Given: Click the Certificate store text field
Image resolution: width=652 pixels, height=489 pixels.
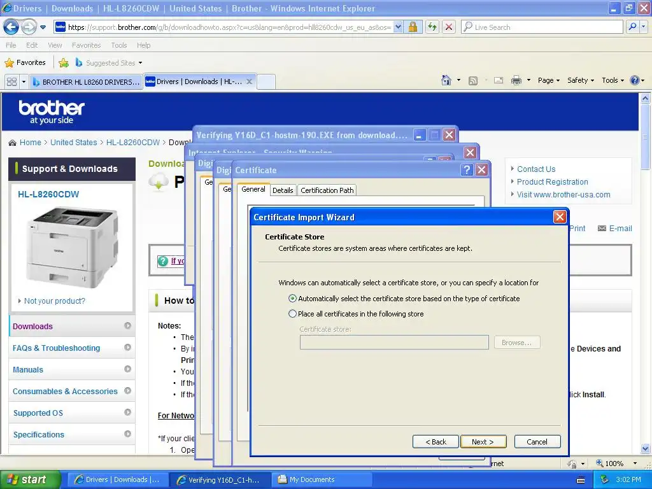Looking at the screenshot, I should tap(394, 343).
